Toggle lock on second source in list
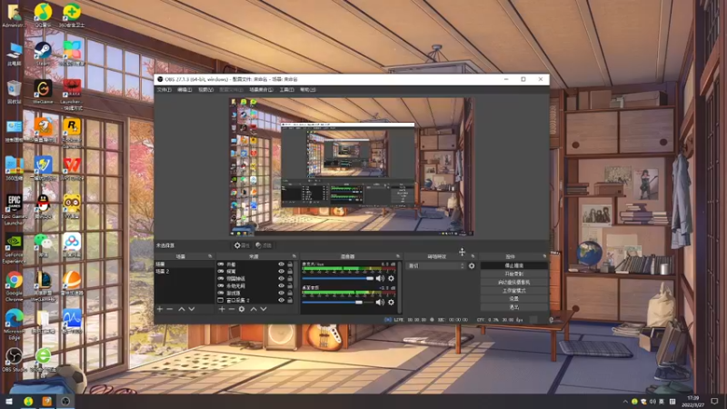 [290, 271]
